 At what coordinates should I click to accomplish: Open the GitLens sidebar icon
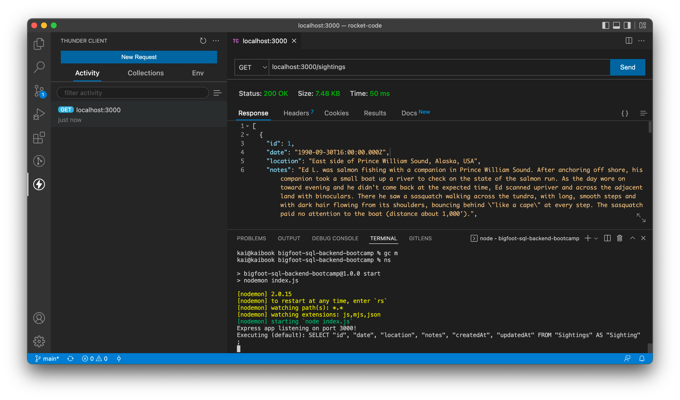[39, 161]
